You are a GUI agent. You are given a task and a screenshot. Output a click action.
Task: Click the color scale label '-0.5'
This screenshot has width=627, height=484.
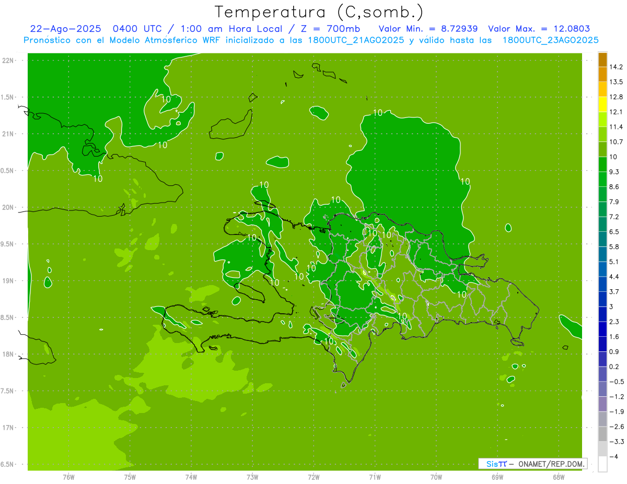coord(617,382)
